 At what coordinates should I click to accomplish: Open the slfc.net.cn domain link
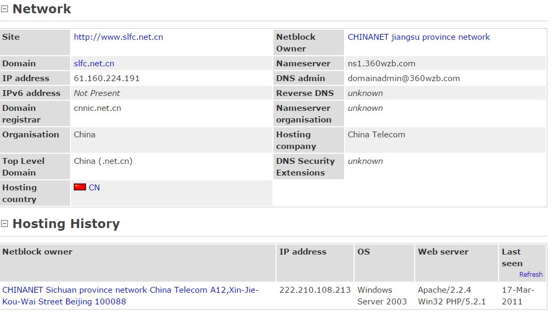pyautogui.click(x=94, y=64)
